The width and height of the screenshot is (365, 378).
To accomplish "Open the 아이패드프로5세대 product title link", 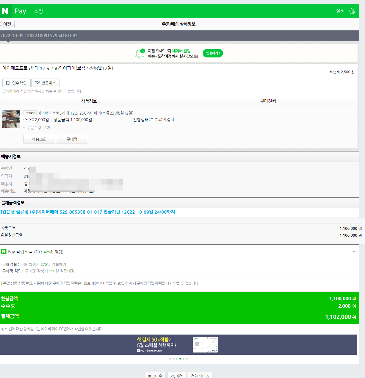I will tap(85, 113).
